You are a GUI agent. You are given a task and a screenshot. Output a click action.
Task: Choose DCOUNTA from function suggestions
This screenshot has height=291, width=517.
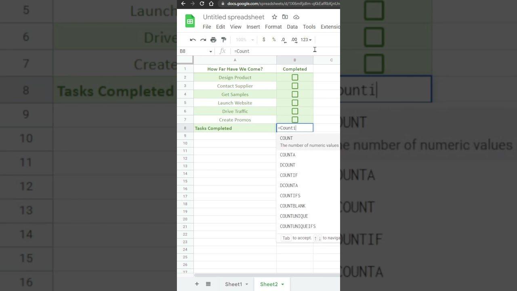pos(308,186)
